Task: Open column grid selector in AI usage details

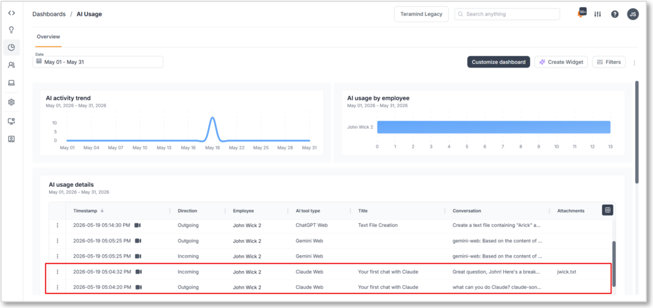Action: click(608, 210)
